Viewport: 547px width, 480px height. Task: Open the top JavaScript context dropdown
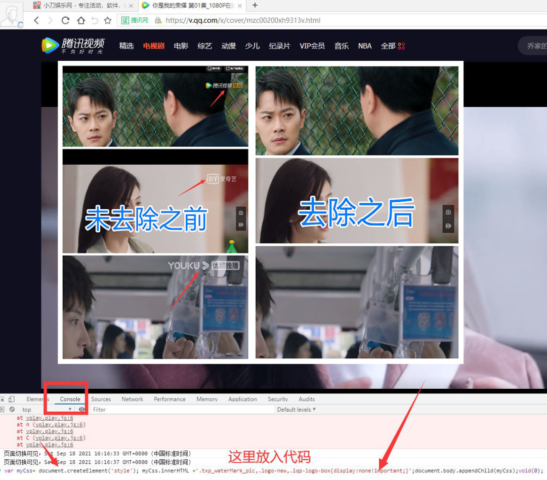coord(47,409)
